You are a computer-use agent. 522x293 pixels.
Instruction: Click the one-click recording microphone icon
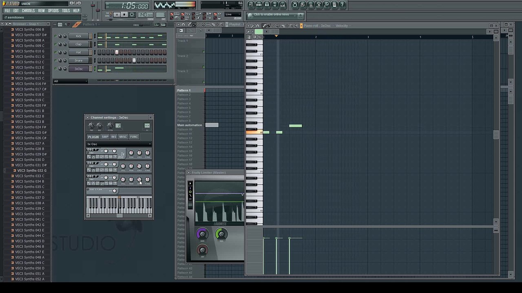[x=327, y=5]
